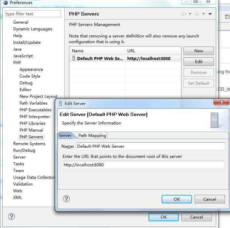Select Team preferences item
The image size is (230, 228).
coord(19,171)
